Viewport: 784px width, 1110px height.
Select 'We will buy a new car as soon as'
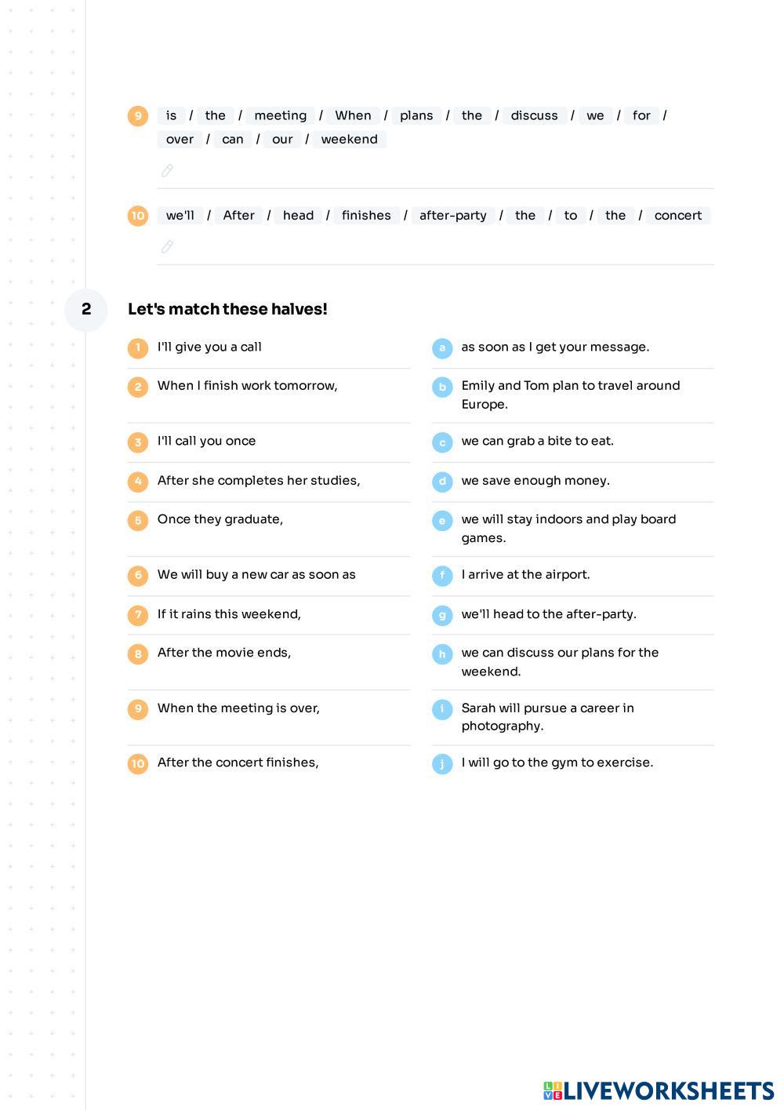coord(256,575)
